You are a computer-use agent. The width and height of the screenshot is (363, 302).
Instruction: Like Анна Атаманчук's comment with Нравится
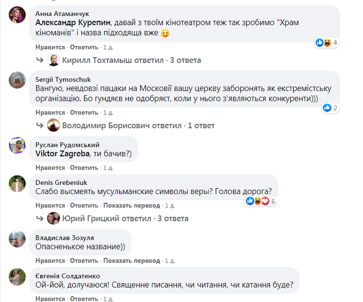[x=50, y=47]
